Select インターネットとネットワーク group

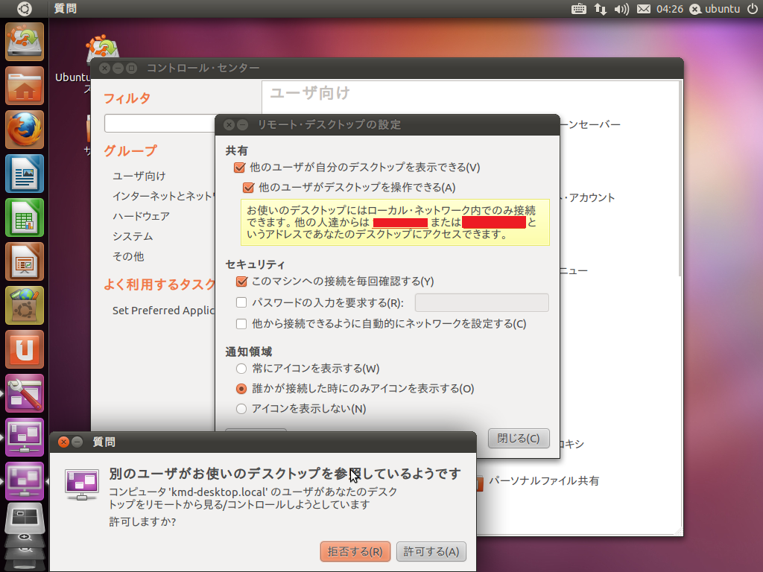(x=163, y=196)
